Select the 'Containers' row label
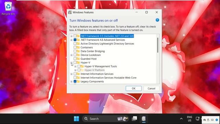Viewport: 220px width, 124px height. coord(87,48)
